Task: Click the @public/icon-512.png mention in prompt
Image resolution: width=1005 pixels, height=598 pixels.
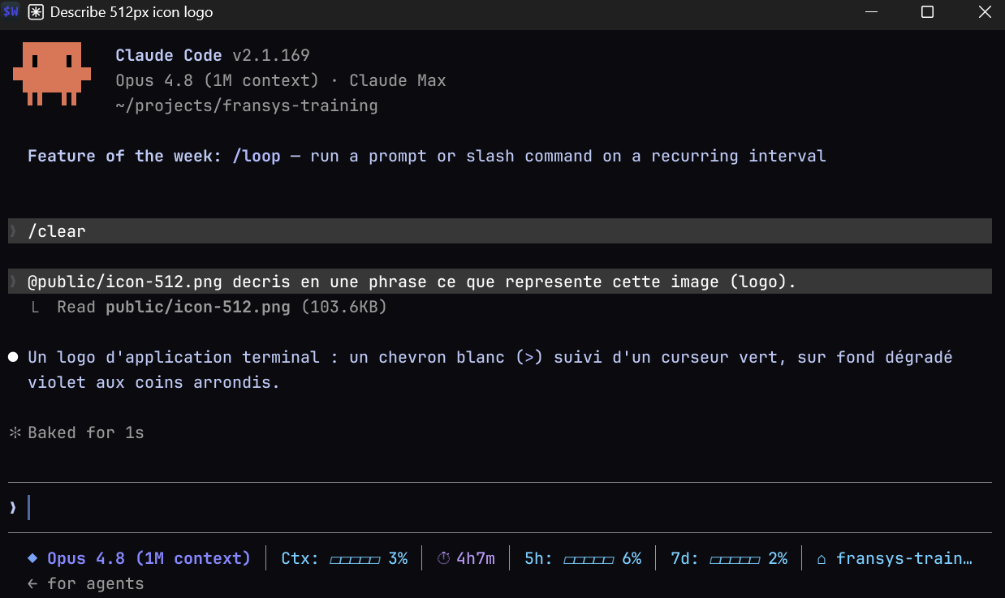Action: coord(125,282)
